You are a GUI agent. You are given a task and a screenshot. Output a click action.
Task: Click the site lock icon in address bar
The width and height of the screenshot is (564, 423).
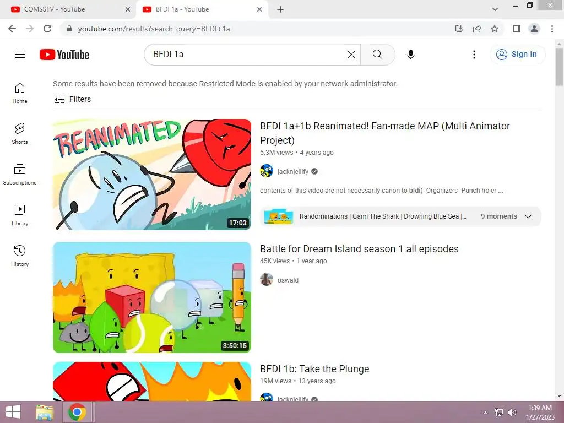[x=69, y=29]
